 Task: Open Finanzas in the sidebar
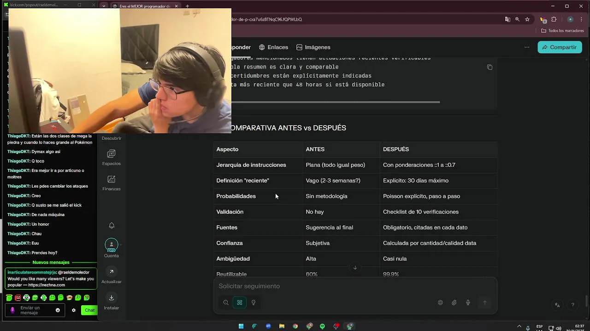tap(112, 183)
